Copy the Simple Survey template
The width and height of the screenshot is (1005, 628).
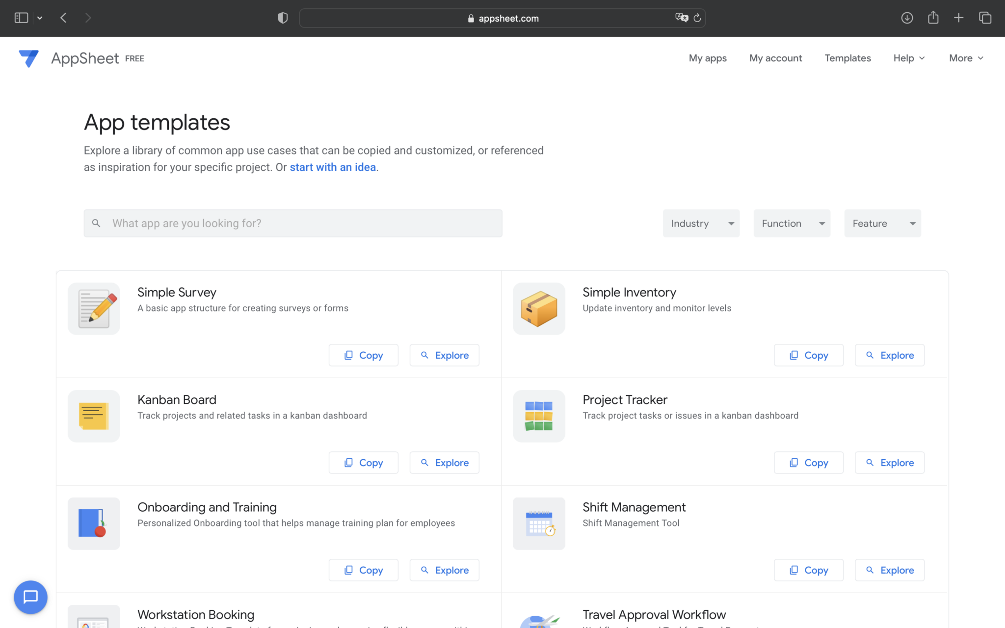pos(363,355)
